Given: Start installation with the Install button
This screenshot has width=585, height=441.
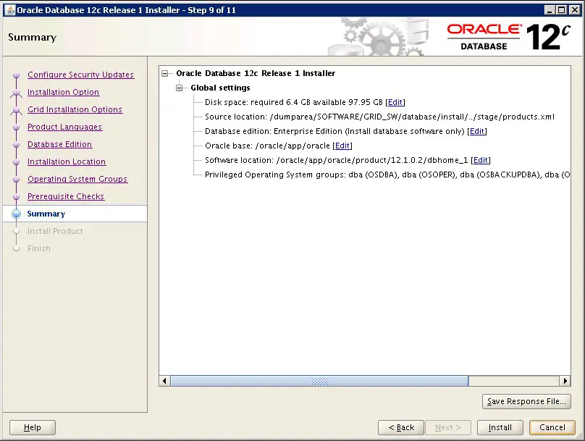Looking at the screenshot, I should click(x=500, y=427).
